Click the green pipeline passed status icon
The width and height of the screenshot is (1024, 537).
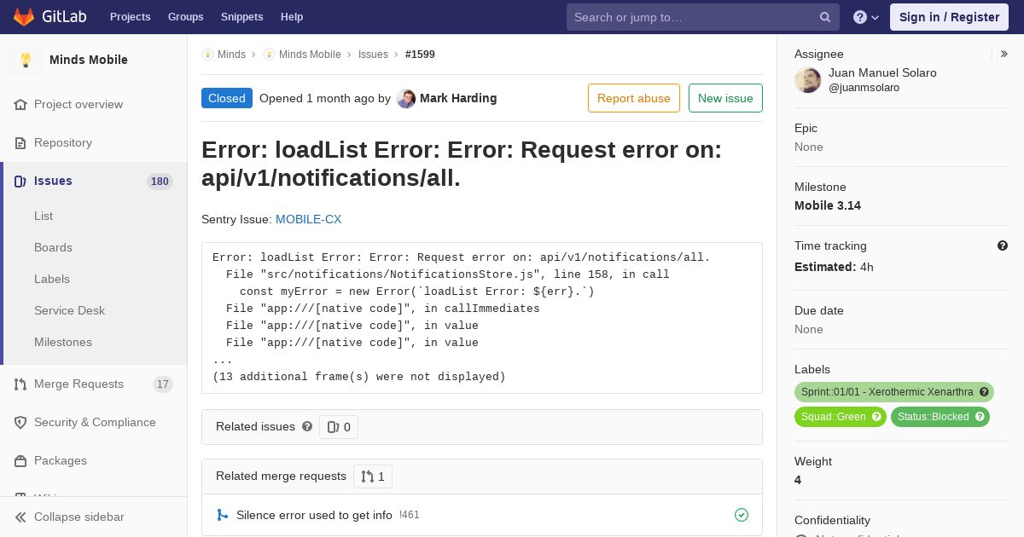(742, 515)
